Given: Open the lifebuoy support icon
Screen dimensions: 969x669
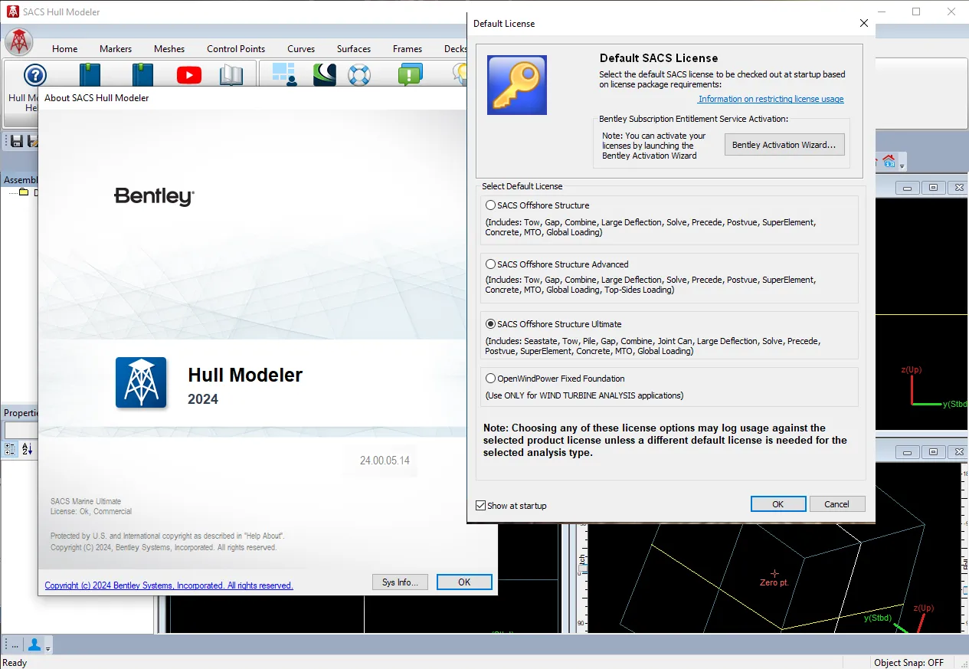Looking at the screenshot, I should (x=358, y=75).
